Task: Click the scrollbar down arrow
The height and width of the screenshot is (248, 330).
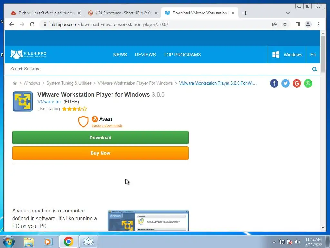Action: click(323, 228)
